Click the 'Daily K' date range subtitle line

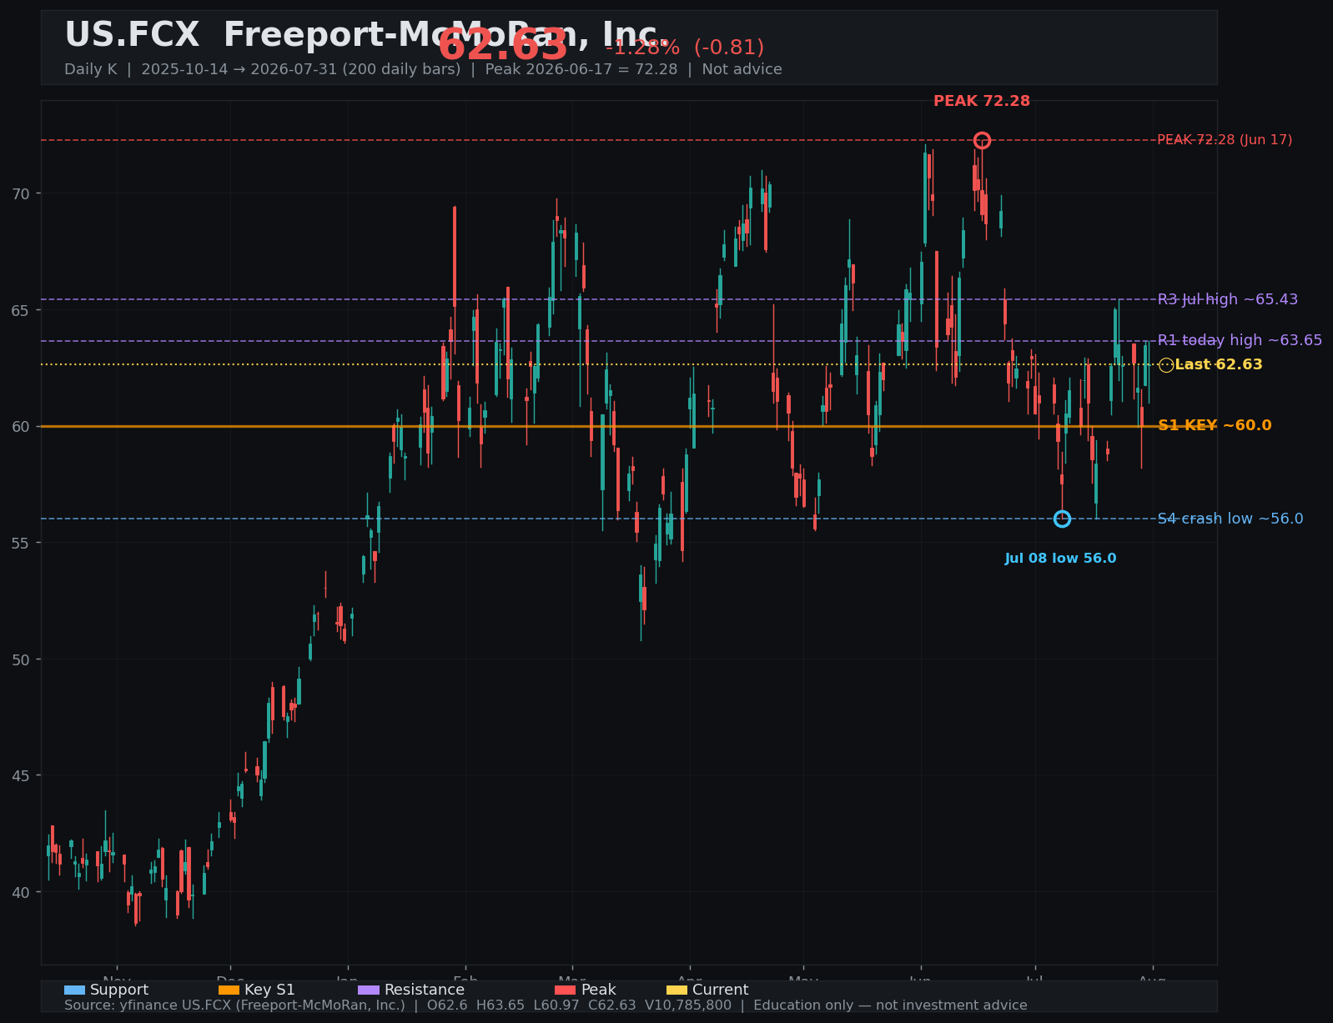pos(423,69)
